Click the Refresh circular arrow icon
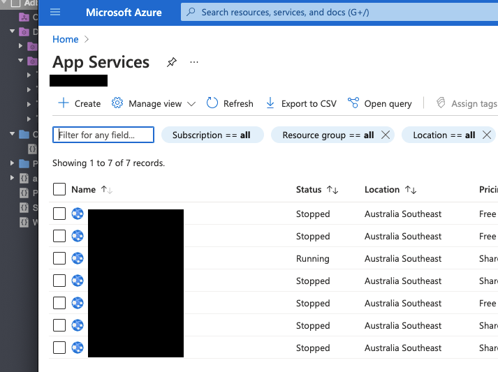The width and height of the screenshot is (498, 372). pyautogui.click(x=212, y=103)
